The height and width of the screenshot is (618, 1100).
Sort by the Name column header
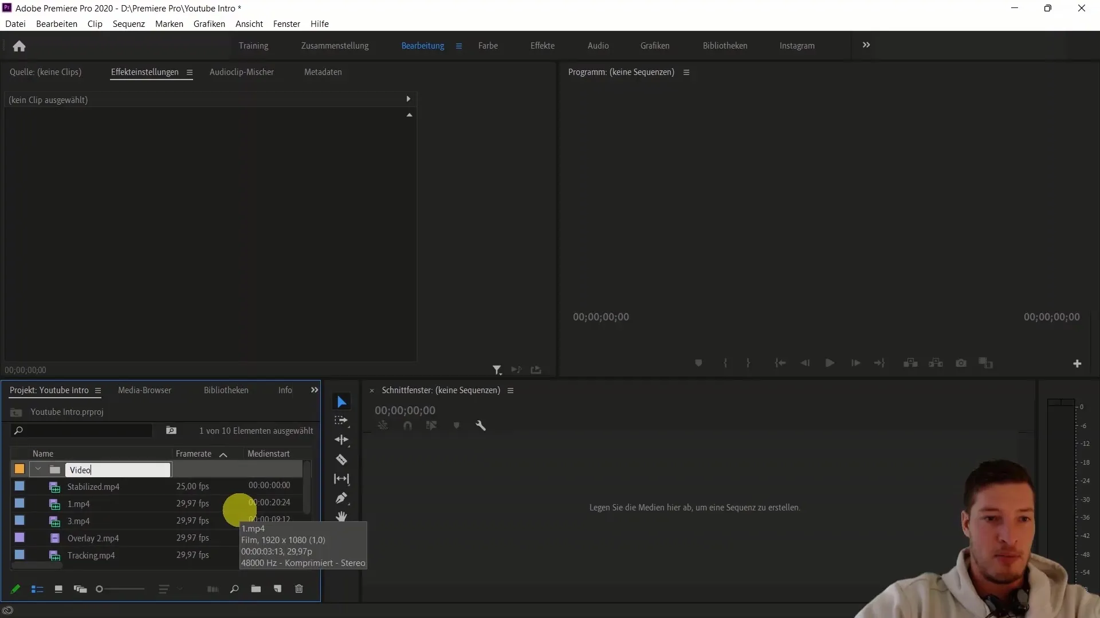pos(43,454)
